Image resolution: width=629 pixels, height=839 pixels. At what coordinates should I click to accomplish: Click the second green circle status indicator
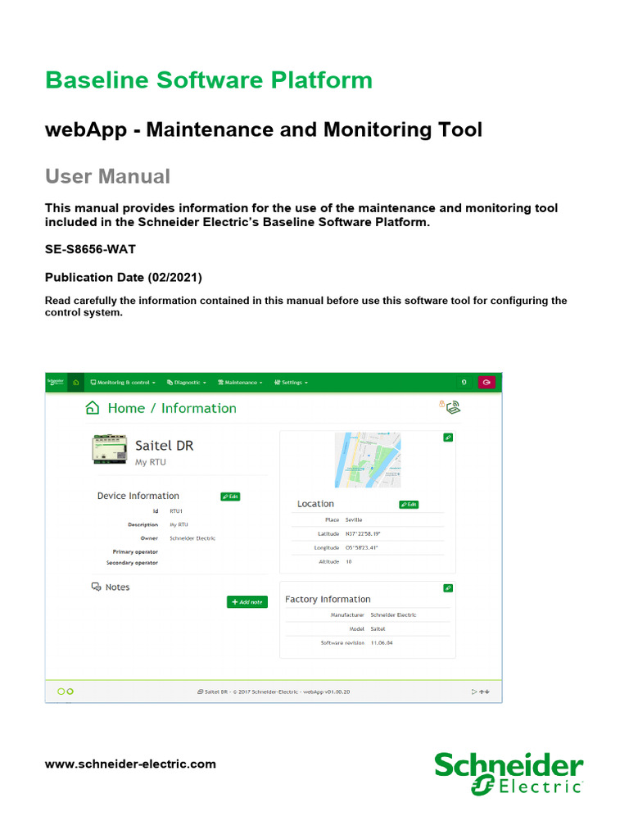pos(70,692)
